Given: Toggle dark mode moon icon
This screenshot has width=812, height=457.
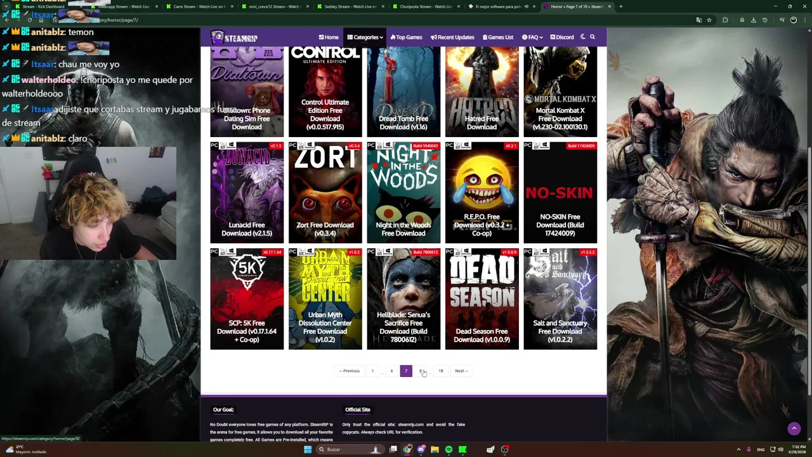Looking at the screenshot, I should pyautogui.click(x=583, y=37).
